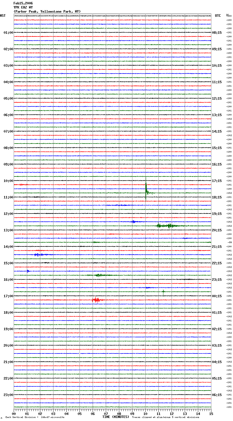Click the 11:15 UTC time label
The height and width of the screenshot is (421, 233).
(x=217, y=82)
